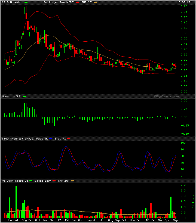
Task: Click the 17 year marker on time axis
Action: tap(59, 220)
